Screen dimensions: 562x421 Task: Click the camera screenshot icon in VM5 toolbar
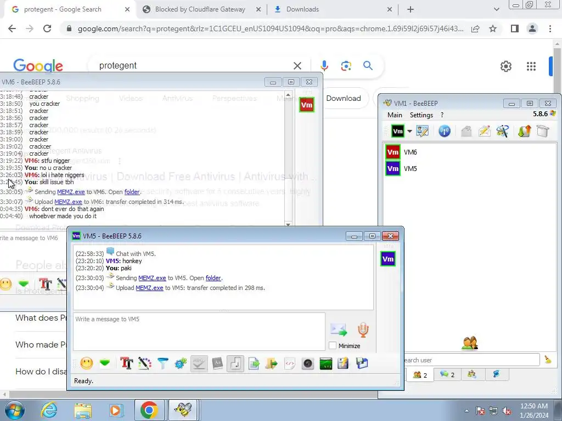pyautogui.click(x=308, y=364)
